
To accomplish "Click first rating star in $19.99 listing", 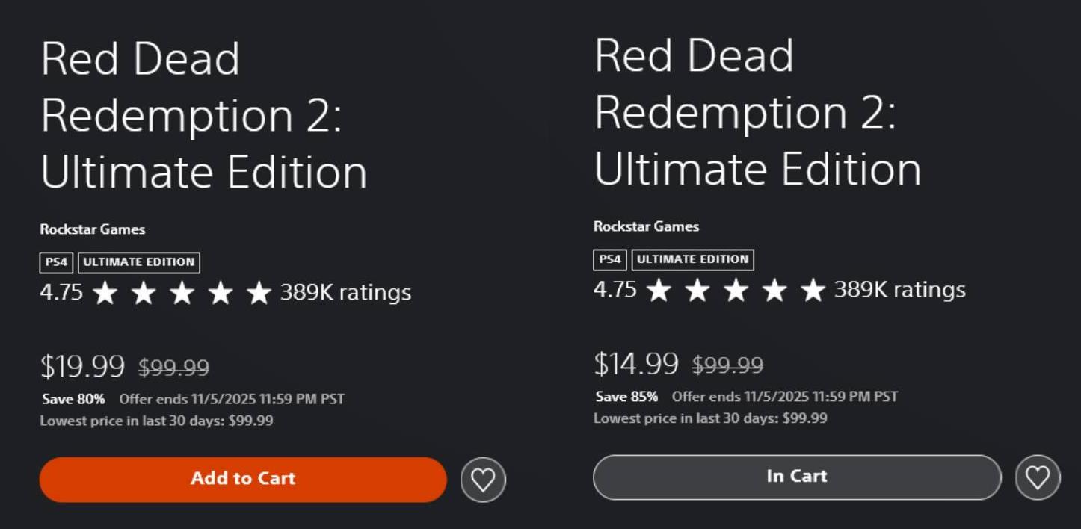I will [x=105, y=294].
